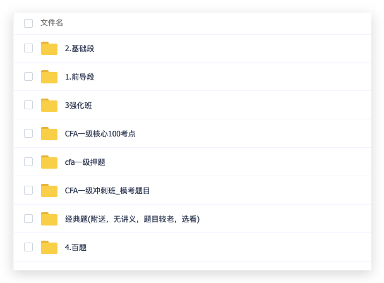Toggle the select-all checkbox beside 文件名
The height and width of the screenshot is (283, 384).
click(x=28, y=23)
